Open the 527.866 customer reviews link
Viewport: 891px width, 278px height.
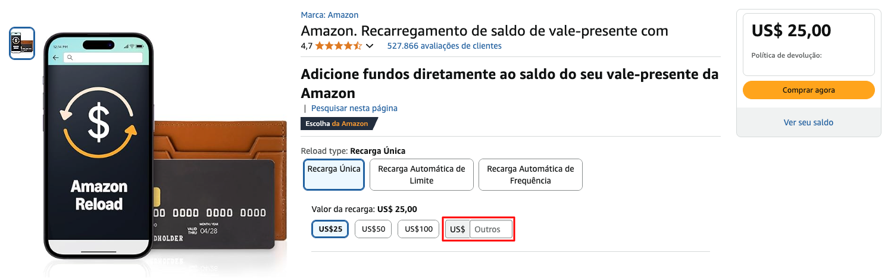click(444, 46)
